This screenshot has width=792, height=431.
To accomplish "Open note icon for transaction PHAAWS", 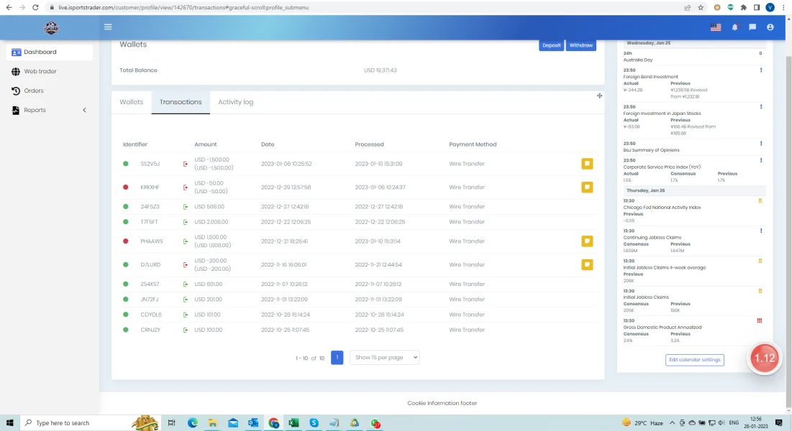I will [x=587, y=241].
